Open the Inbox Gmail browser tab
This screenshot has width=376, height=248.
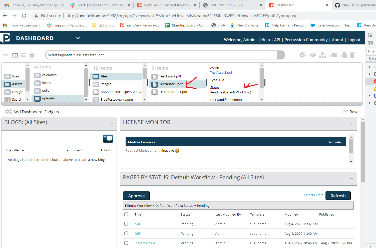34,5
